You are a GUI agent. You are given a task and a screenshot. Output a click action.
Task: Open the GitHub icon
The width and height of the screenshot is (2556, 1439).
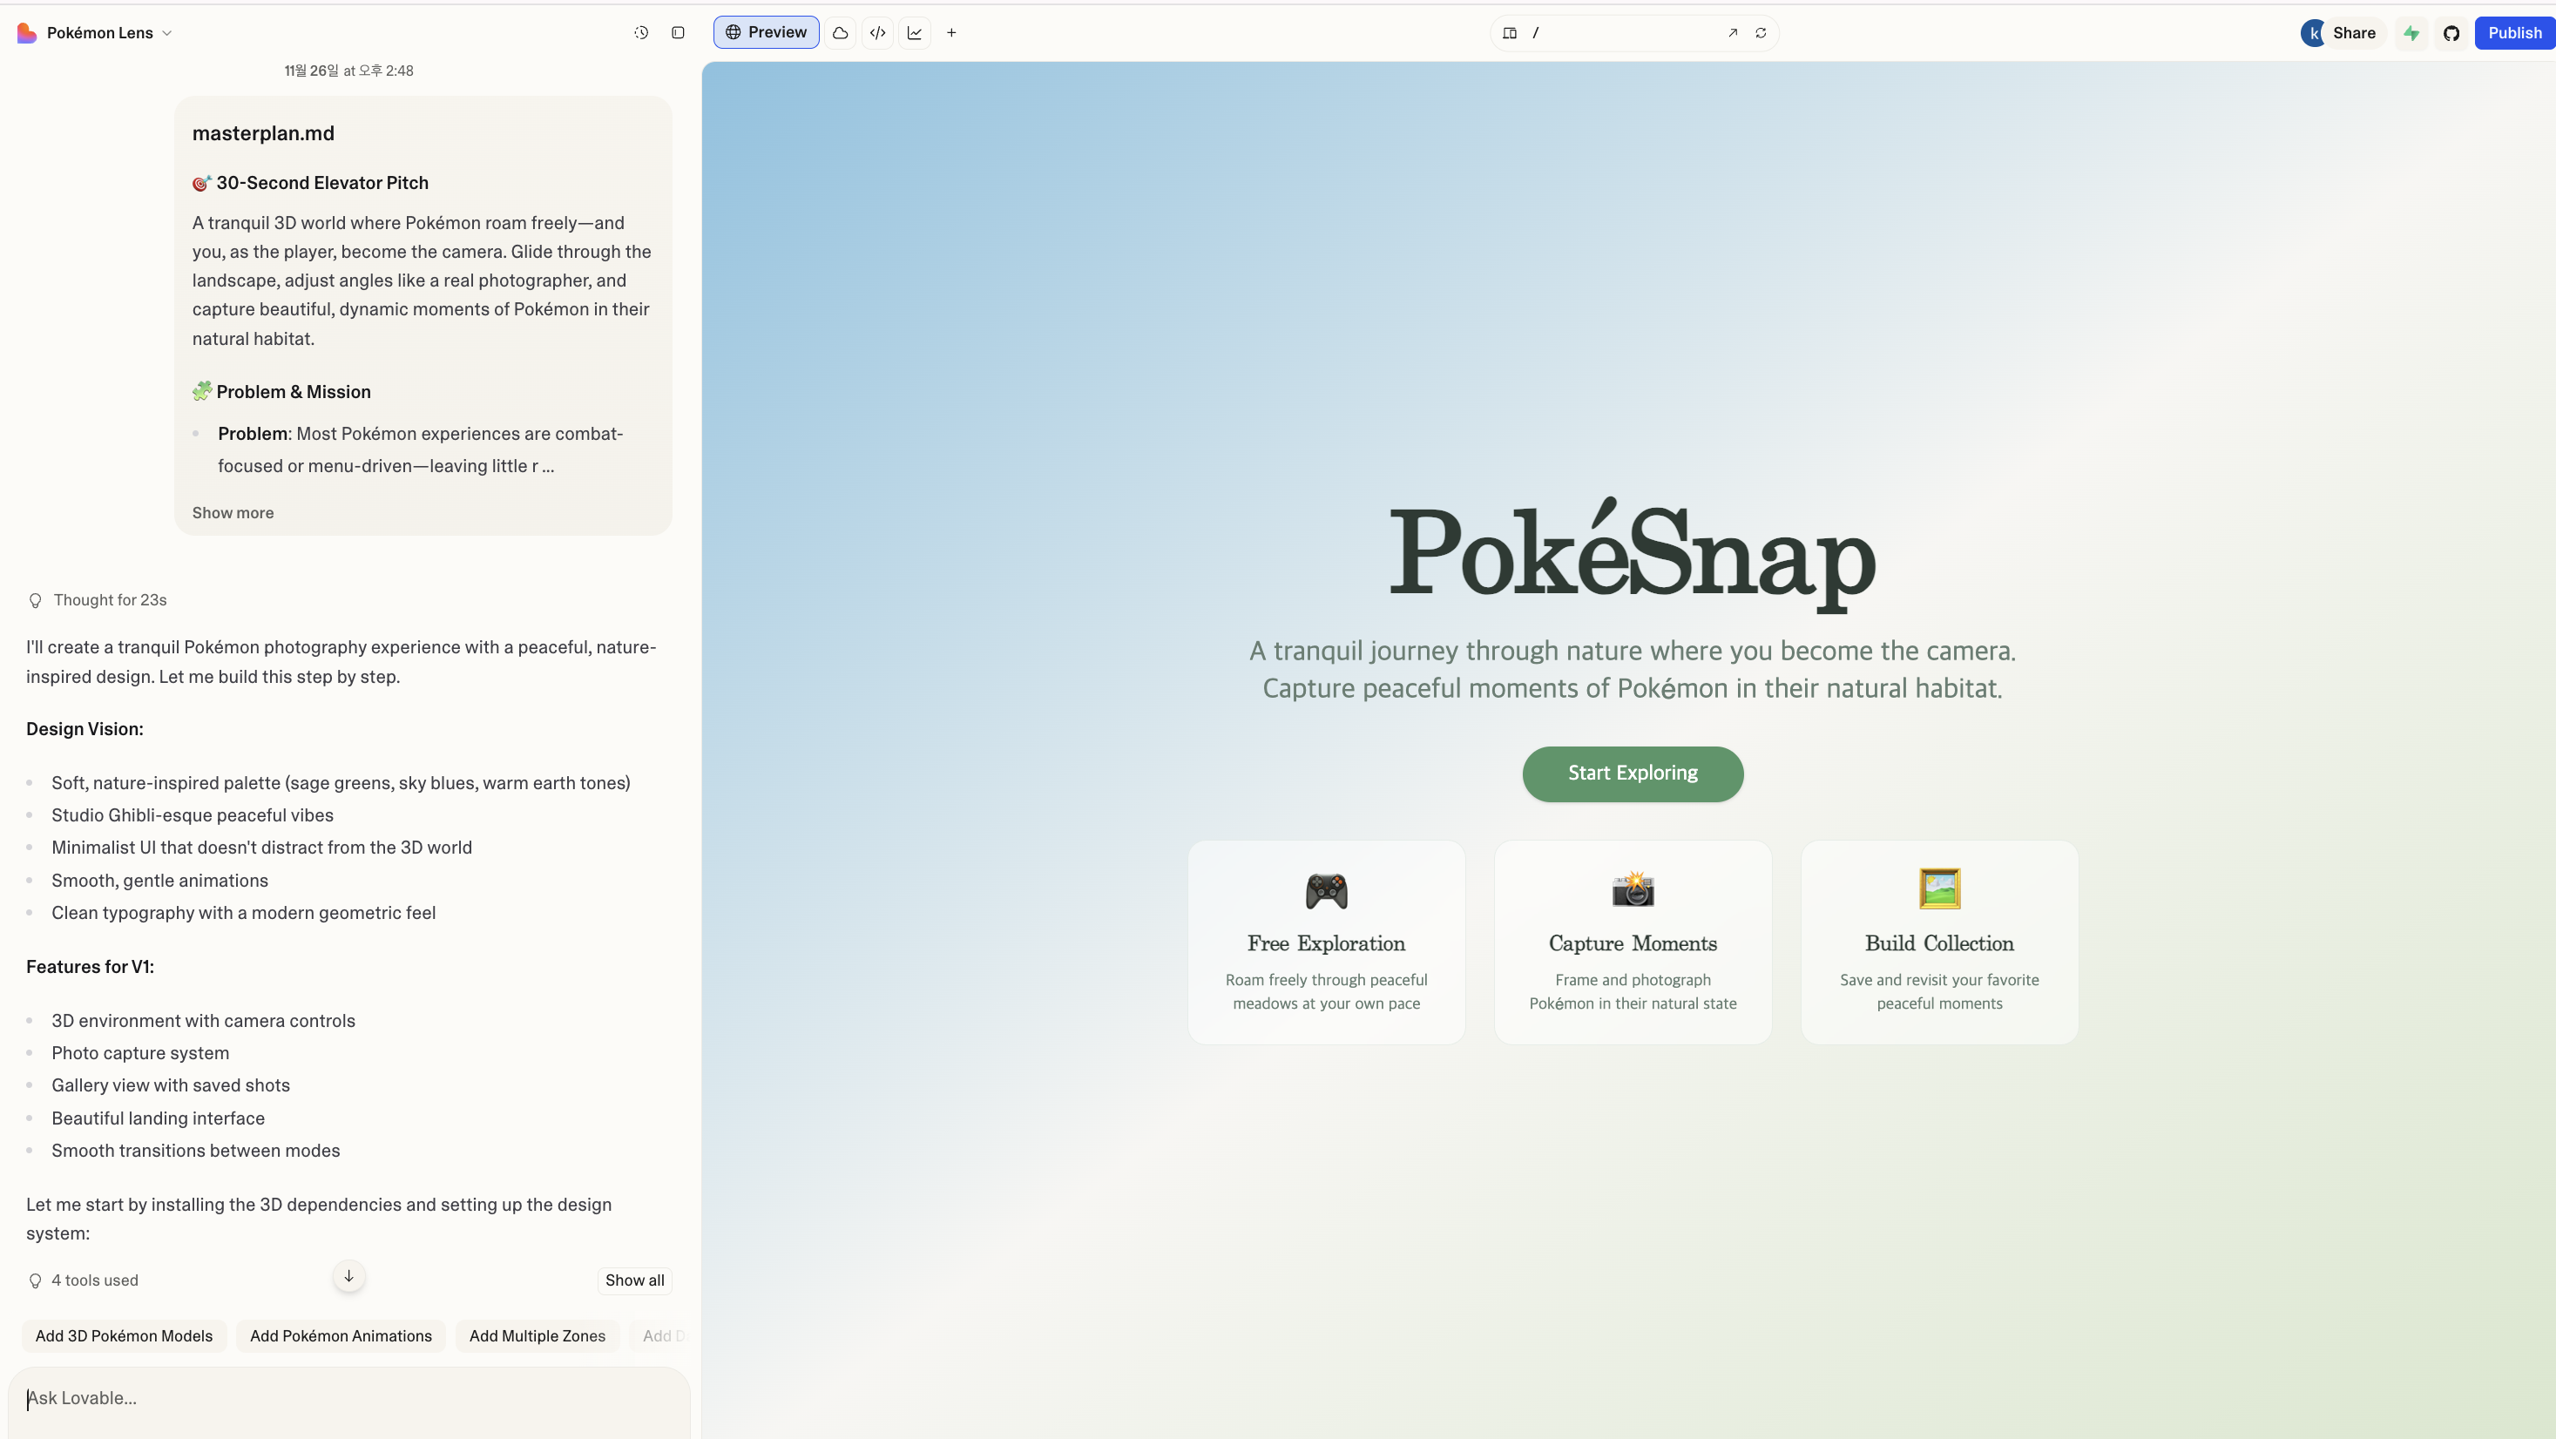coord(2451,33)
